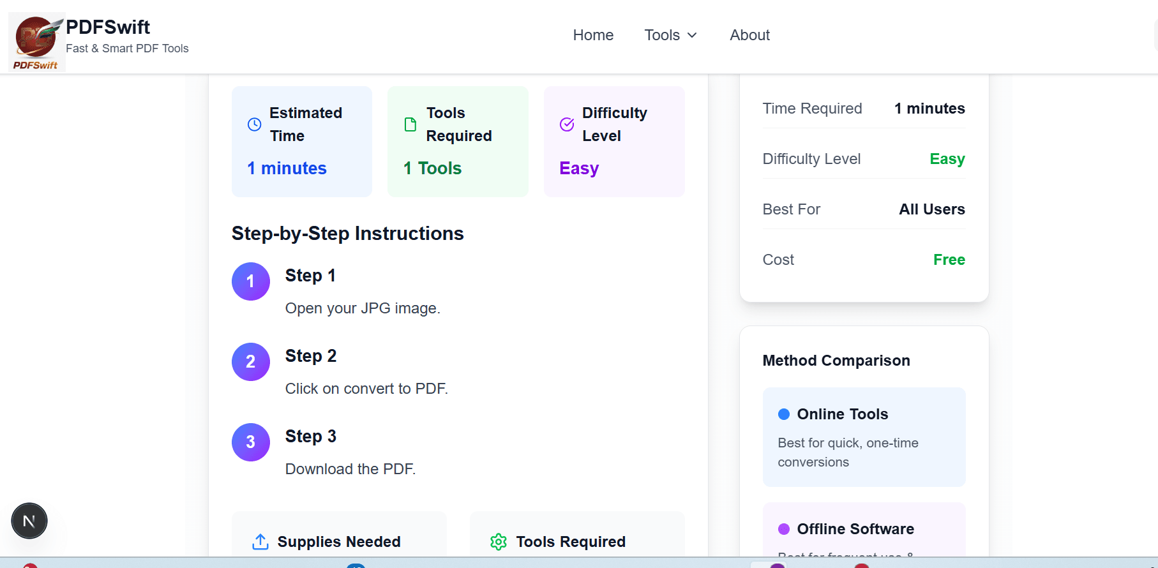1158x568 pixels.
Task: Click the purple dot beside Offline Software
Action: click(784, 529)
